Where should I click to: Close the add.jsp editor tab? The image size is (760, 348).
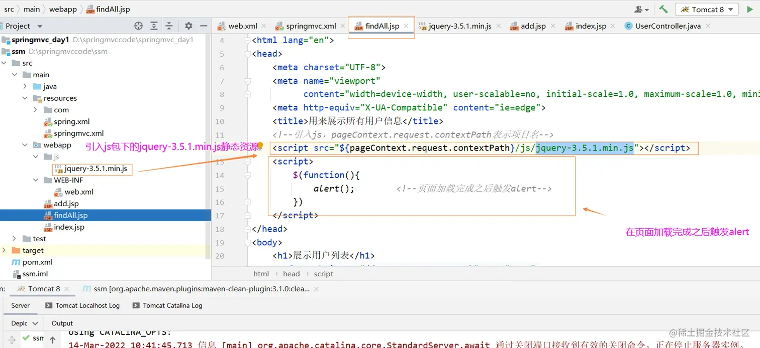(553, 26)
